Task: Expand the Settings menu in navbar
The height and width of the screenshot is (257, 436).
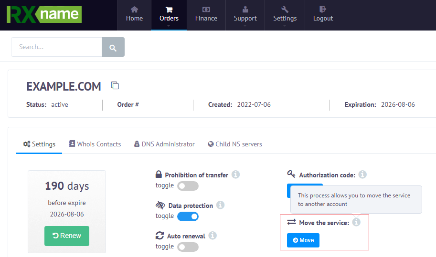Action: pos(285,15)
